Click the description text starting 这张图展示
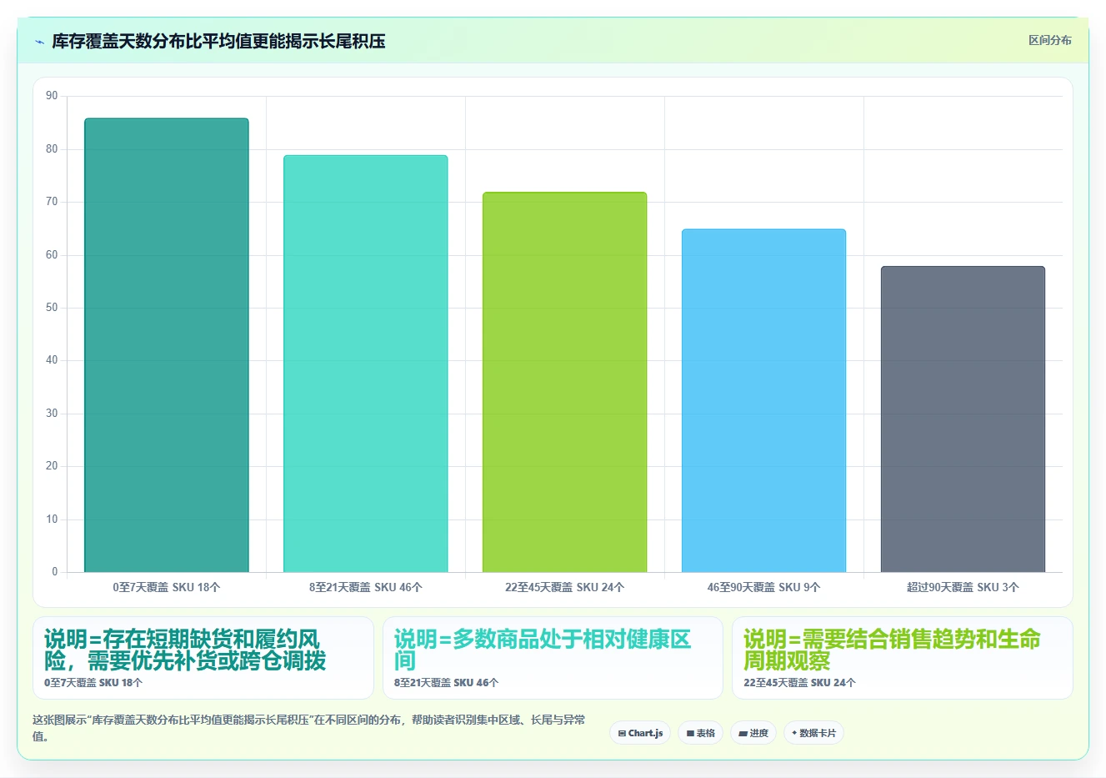This screenshot has height=778, width=1106. pyautogui.click(x=309, y=728)
